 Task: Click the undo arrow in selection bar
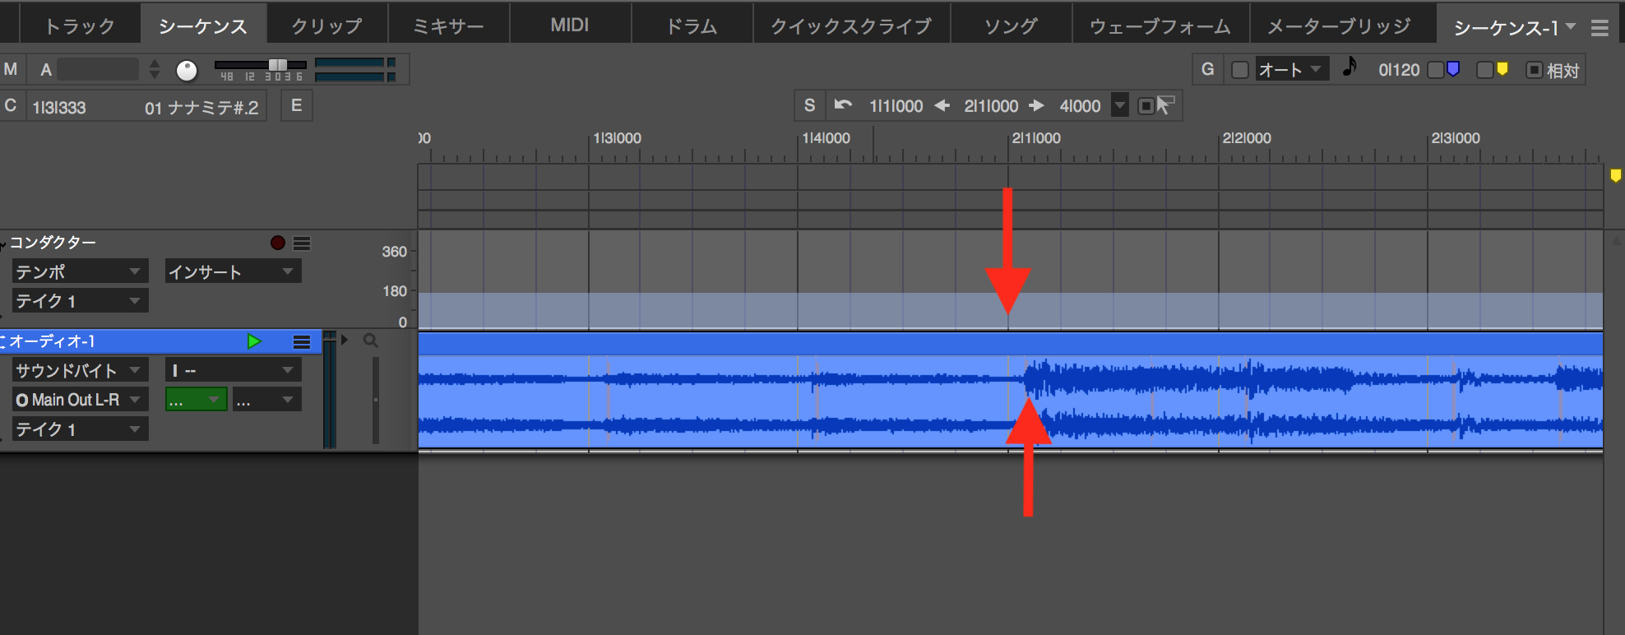pos(843,105)
